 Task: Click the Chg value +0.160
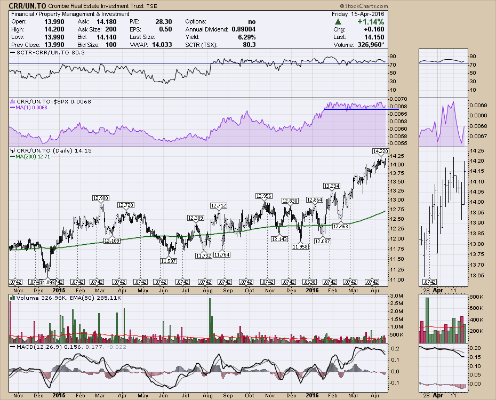pos(374,29)
